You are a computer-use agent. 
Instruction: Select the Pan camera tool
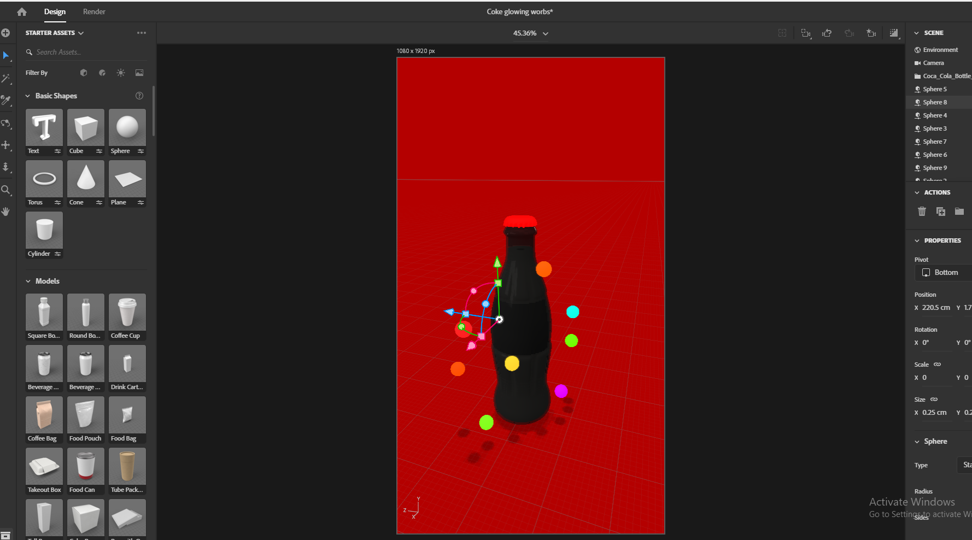tap(6, 145)
